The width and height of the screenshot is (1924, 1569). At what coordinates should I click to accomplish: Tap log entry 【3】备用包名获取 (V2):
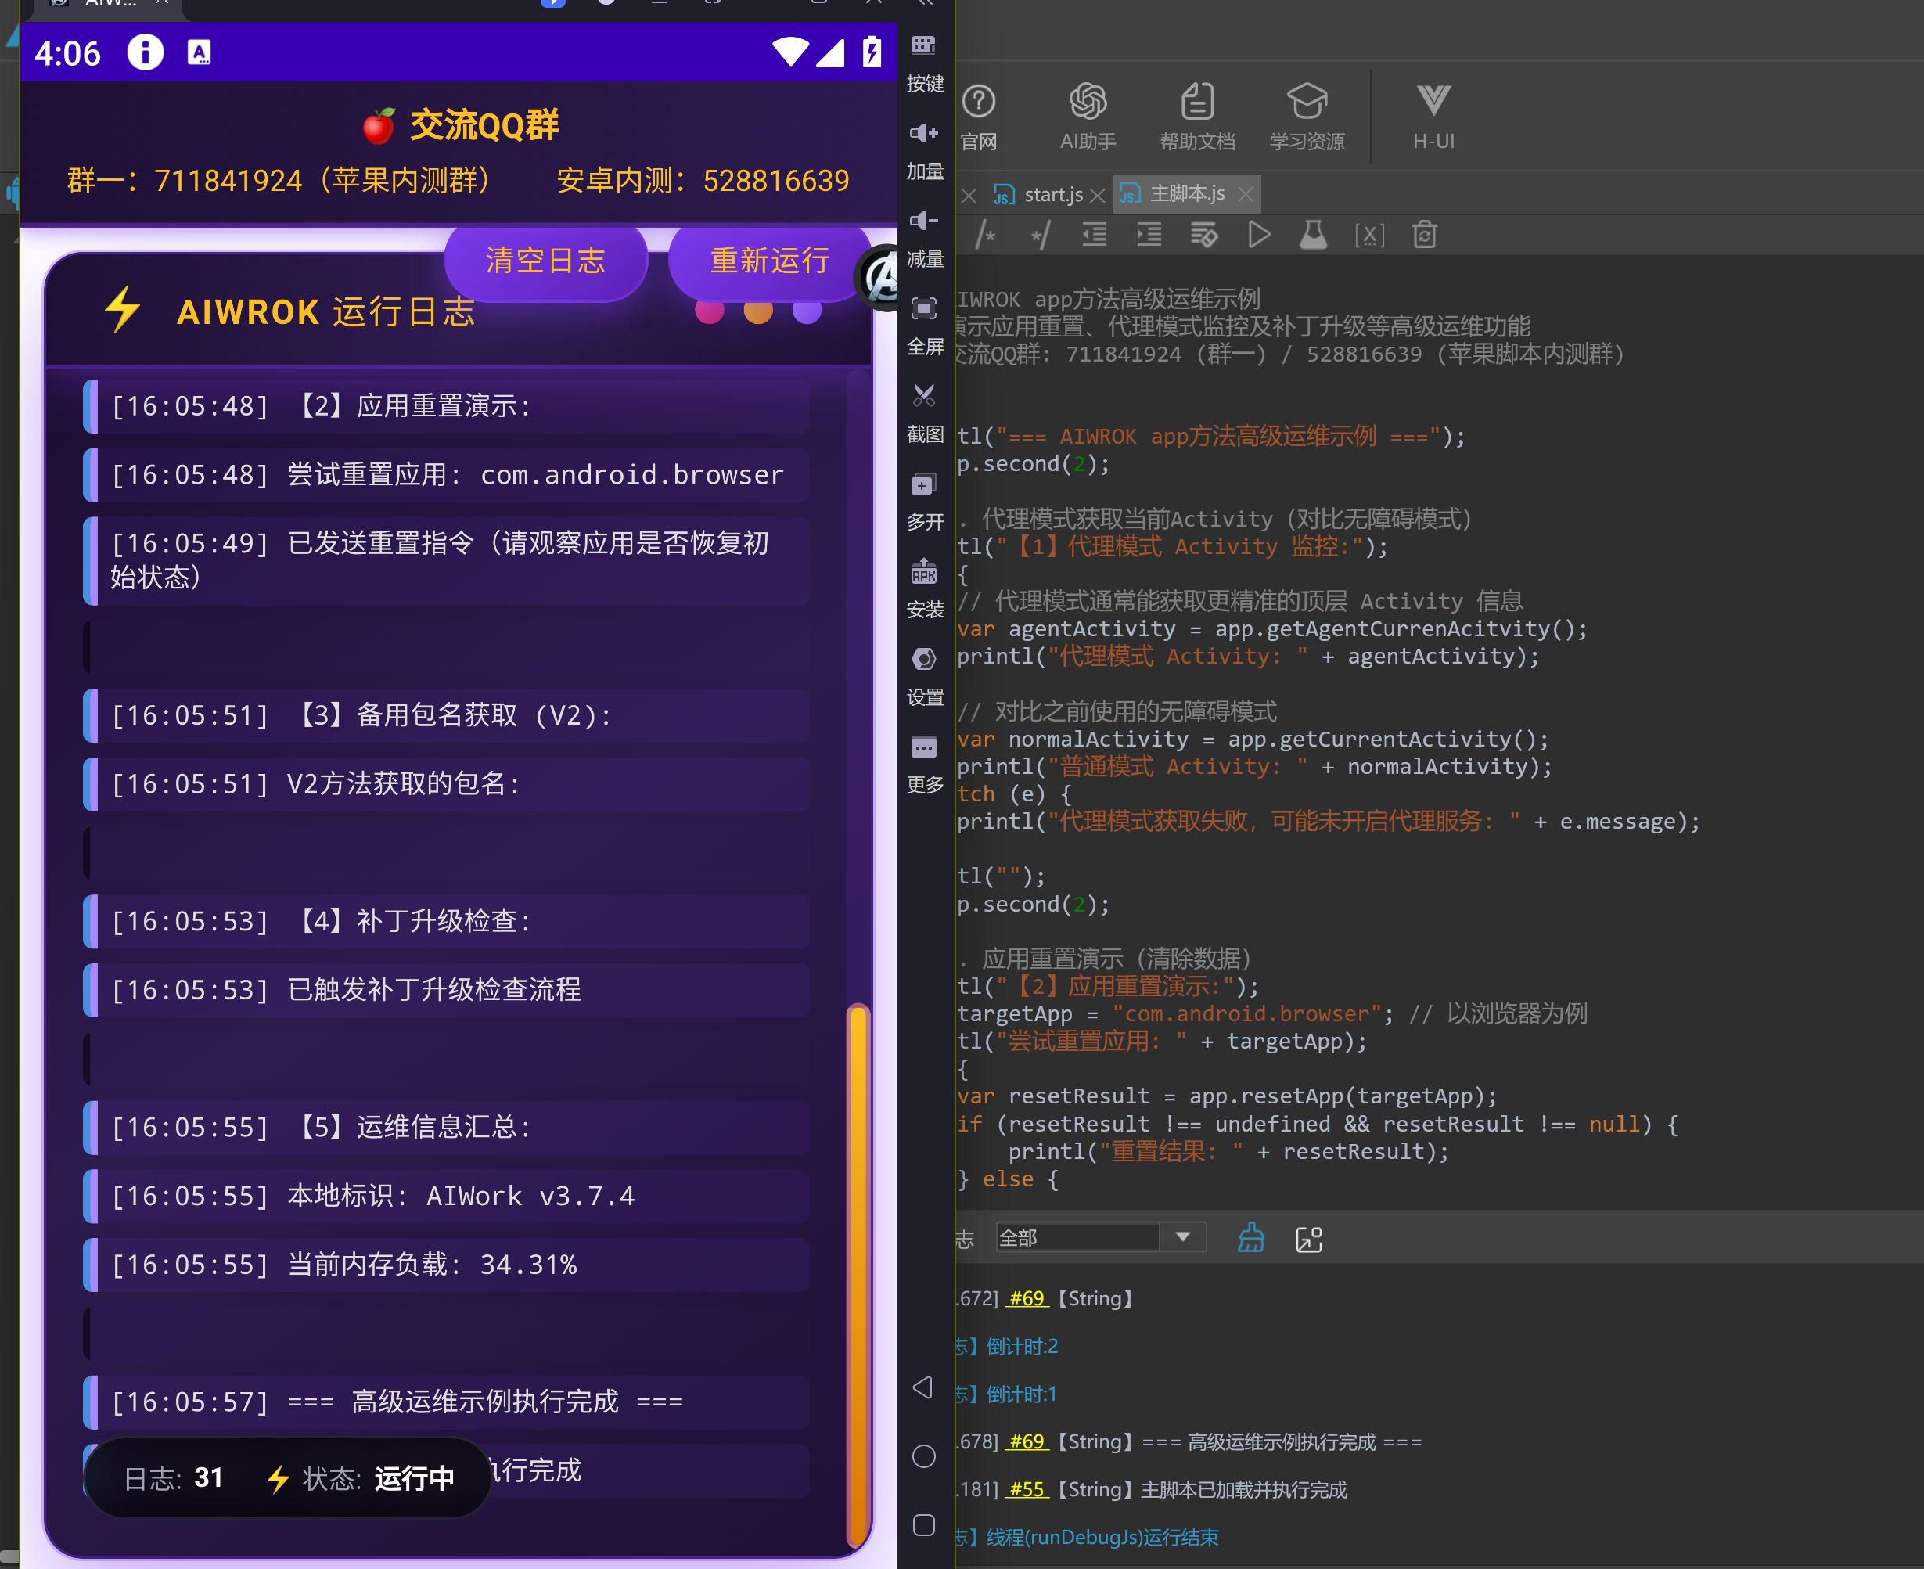447,715
